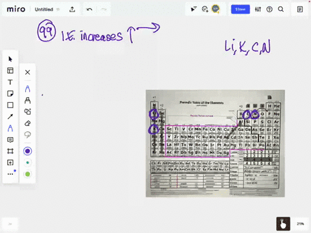311x233 pixels.
Task: Select the Comment tool
Action: tap(10, 140)
